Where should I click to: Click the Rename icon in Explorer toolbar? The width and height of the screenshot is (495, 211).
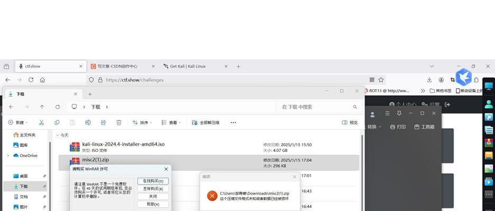pos(88,122)
